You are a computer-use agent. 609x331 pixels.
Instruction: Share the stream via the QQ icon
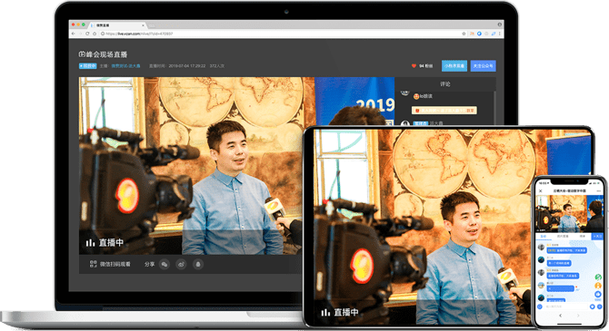coord(198,264)
